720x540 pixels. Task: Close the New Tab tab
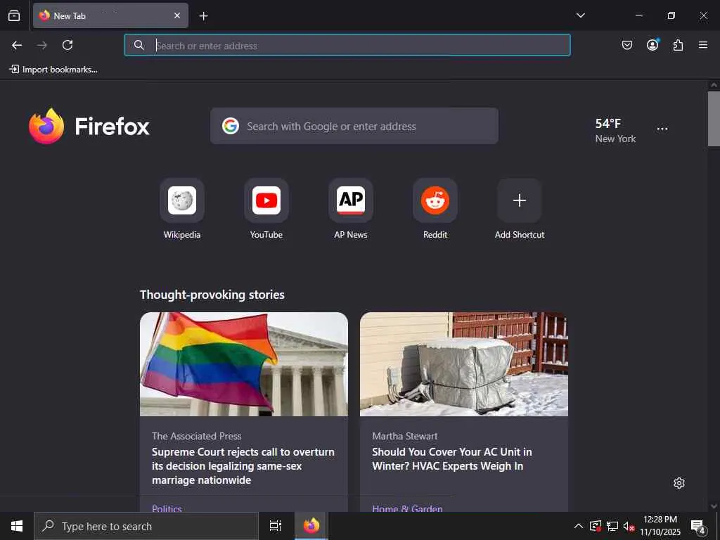176,15
